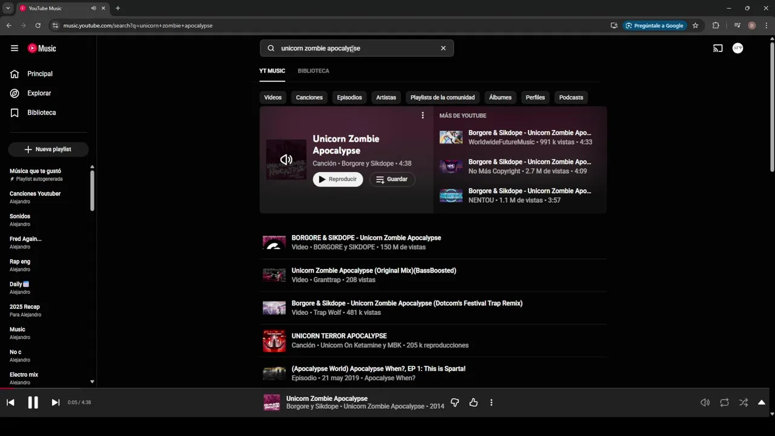
Task: Toggle repeat mode
Action: [x=724, y=402]
